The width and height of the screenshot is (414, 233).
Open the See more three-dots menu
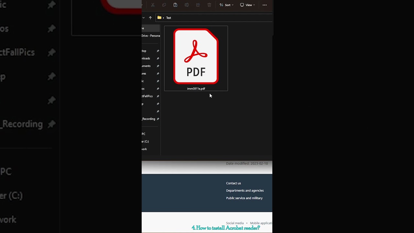(x=265, y=5)
